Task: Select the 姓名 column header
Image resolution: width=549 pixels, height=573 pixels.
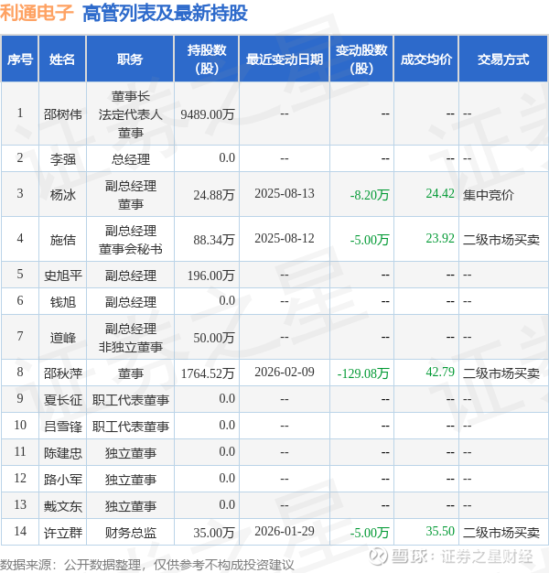Action: pos(62,59)
